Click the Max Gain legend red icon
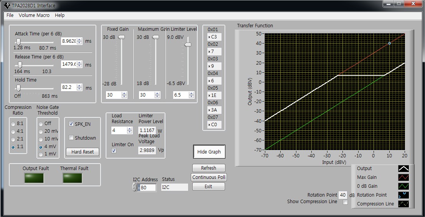 [x=404, y=177]
